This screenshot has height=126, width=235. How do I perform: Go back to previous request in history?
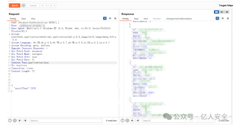pos(42,5)
